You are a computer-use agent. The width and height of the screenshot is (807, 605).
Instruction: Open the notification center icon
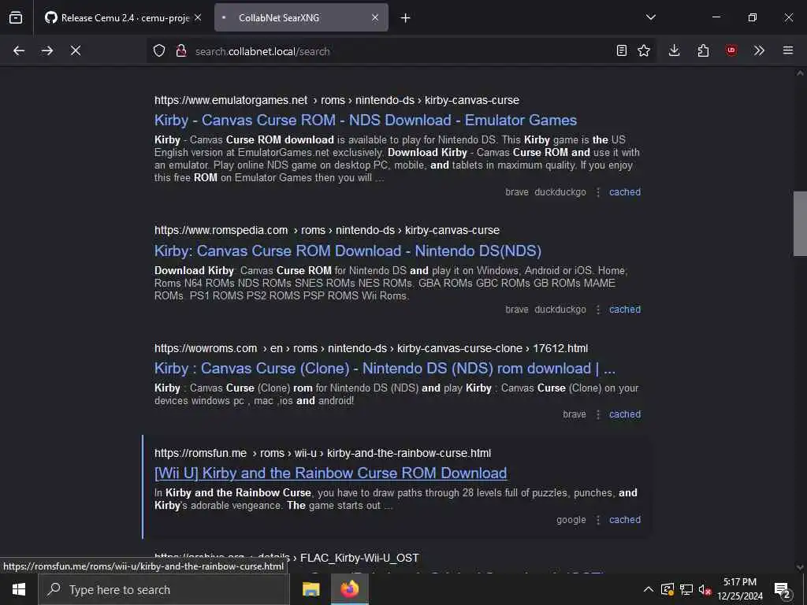coord(782,589)
